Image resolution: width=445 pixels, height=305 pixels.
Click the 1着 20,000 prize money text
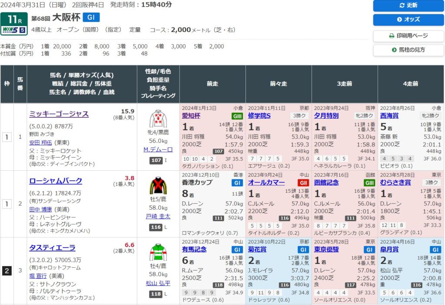click(x=56, y=46)
